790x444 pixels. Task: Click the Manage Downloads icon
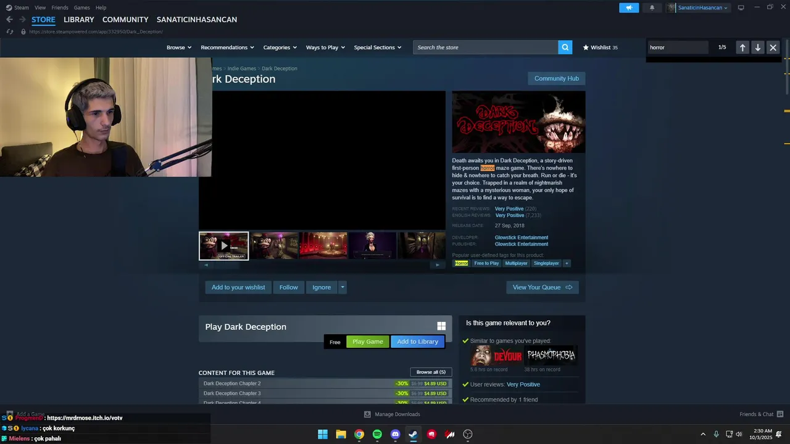click(x=367, y=414)
